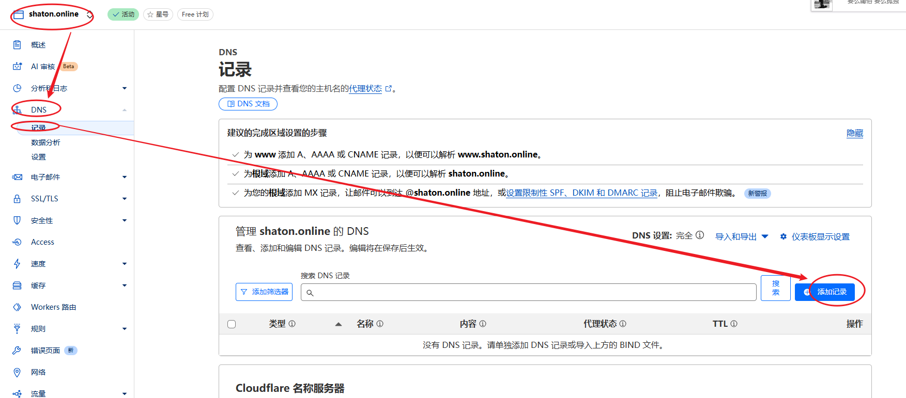The width and height of the screenshot is (906, 398).
Task: Click the Cloudflare 名称服务器 heading
Action: click(290, 388)
